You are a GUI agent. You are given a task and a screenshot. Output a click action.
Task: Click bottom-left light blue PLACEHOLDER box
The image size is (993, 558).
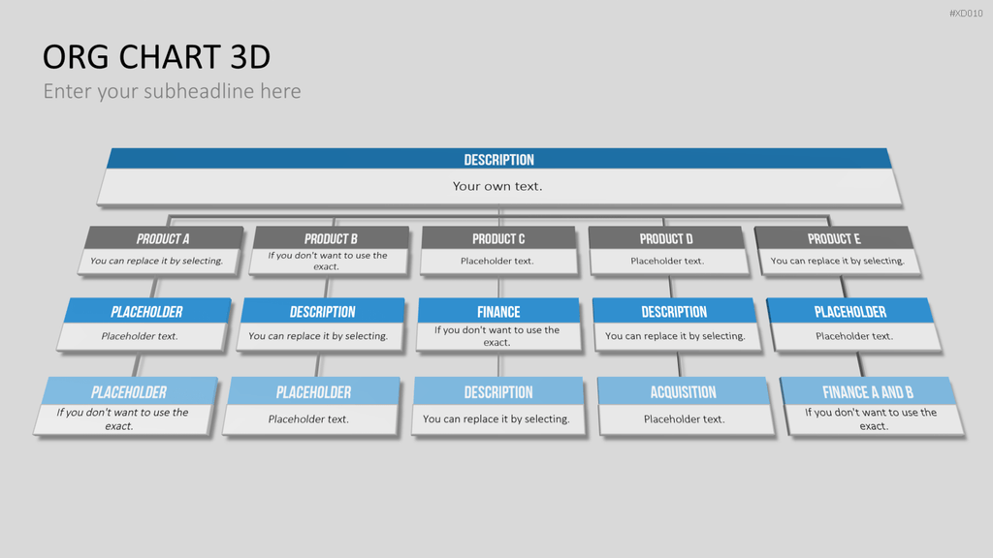126,406
